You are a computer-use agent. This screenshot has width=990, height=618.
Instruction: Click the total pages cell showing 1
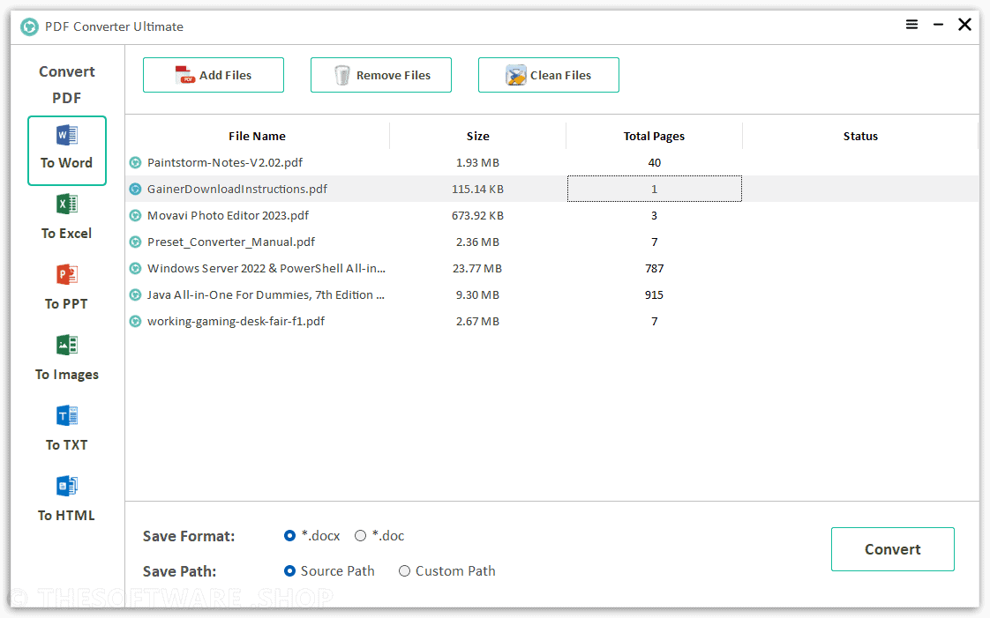pos(654,190)
